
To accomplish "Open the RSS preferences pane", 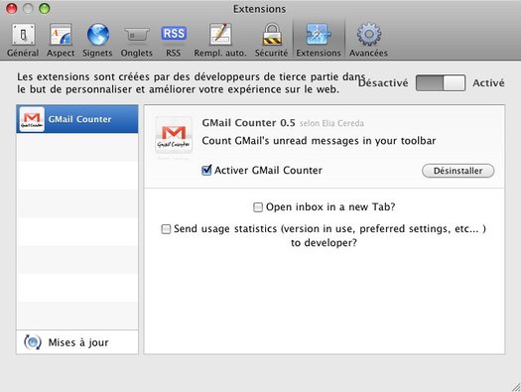I will 174,40.
